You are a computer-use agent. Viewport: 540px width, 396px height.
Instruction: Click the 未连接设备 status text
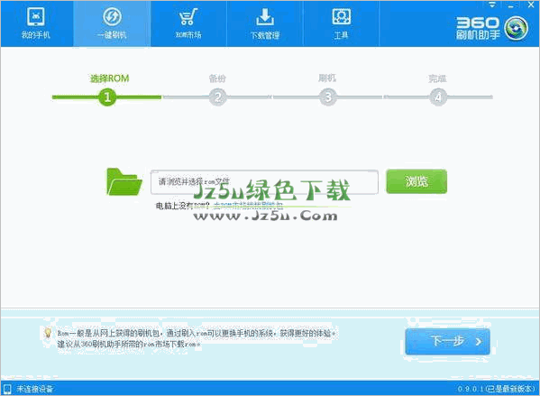tap(35, 389)
